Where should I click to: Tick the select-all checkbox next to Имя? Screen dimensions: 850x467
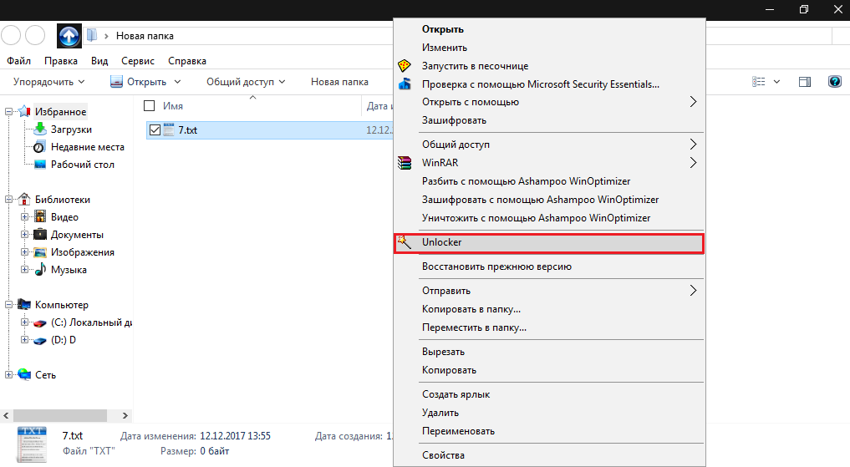150,106
